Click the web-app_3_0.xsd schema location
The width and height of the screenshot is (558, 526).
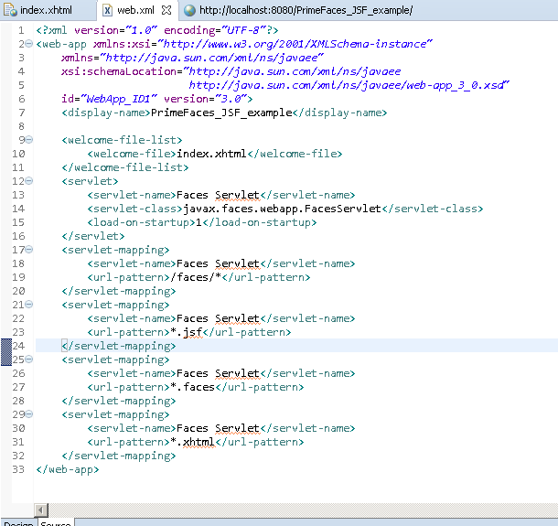click(x=349, y=85)
